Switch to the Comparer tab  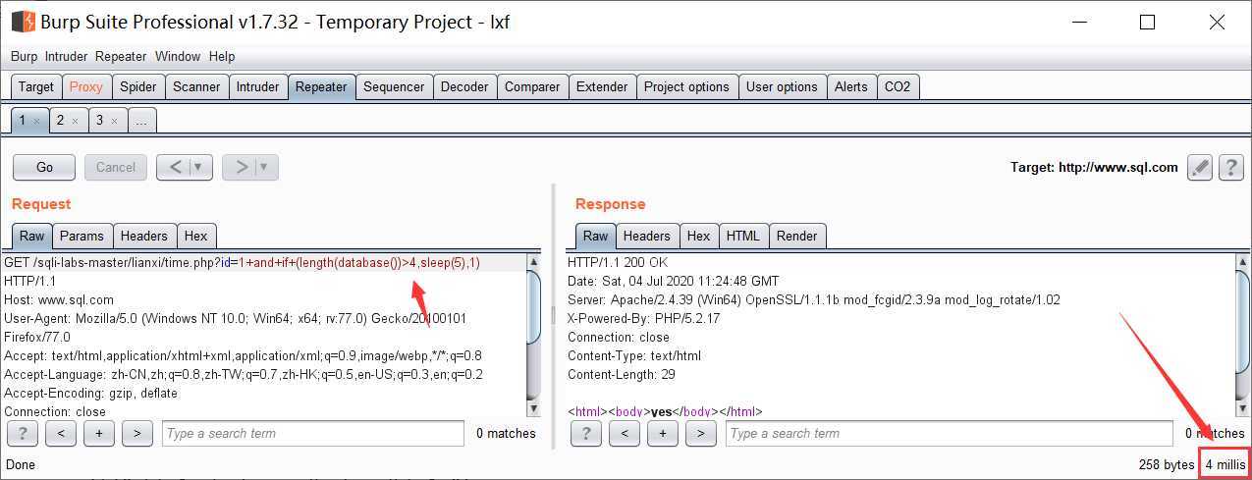coord(532,86)
